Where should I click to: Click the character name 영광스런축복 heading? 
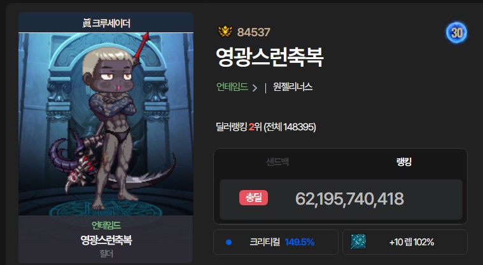(x=270, y=57)
